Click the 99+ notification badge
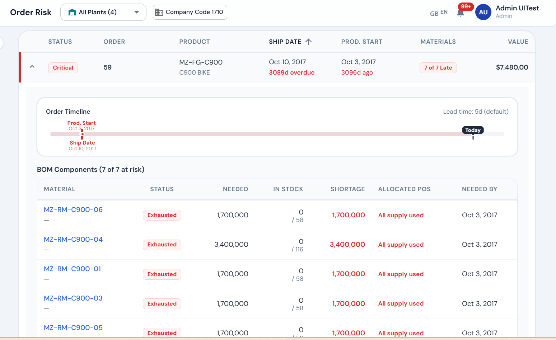The image size is (556, 340). point(466,6)
